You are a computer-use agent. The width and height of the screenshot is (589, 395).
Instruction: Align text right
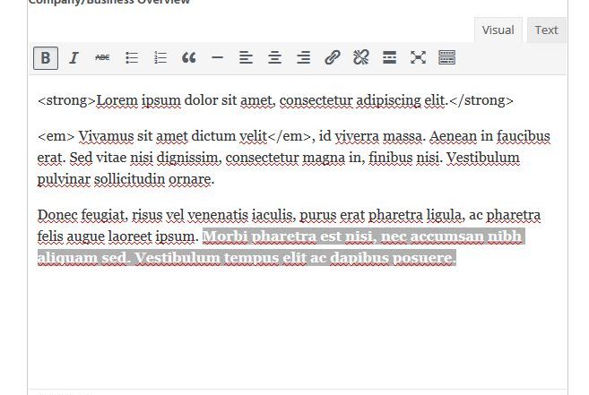(x=303, y=58)
